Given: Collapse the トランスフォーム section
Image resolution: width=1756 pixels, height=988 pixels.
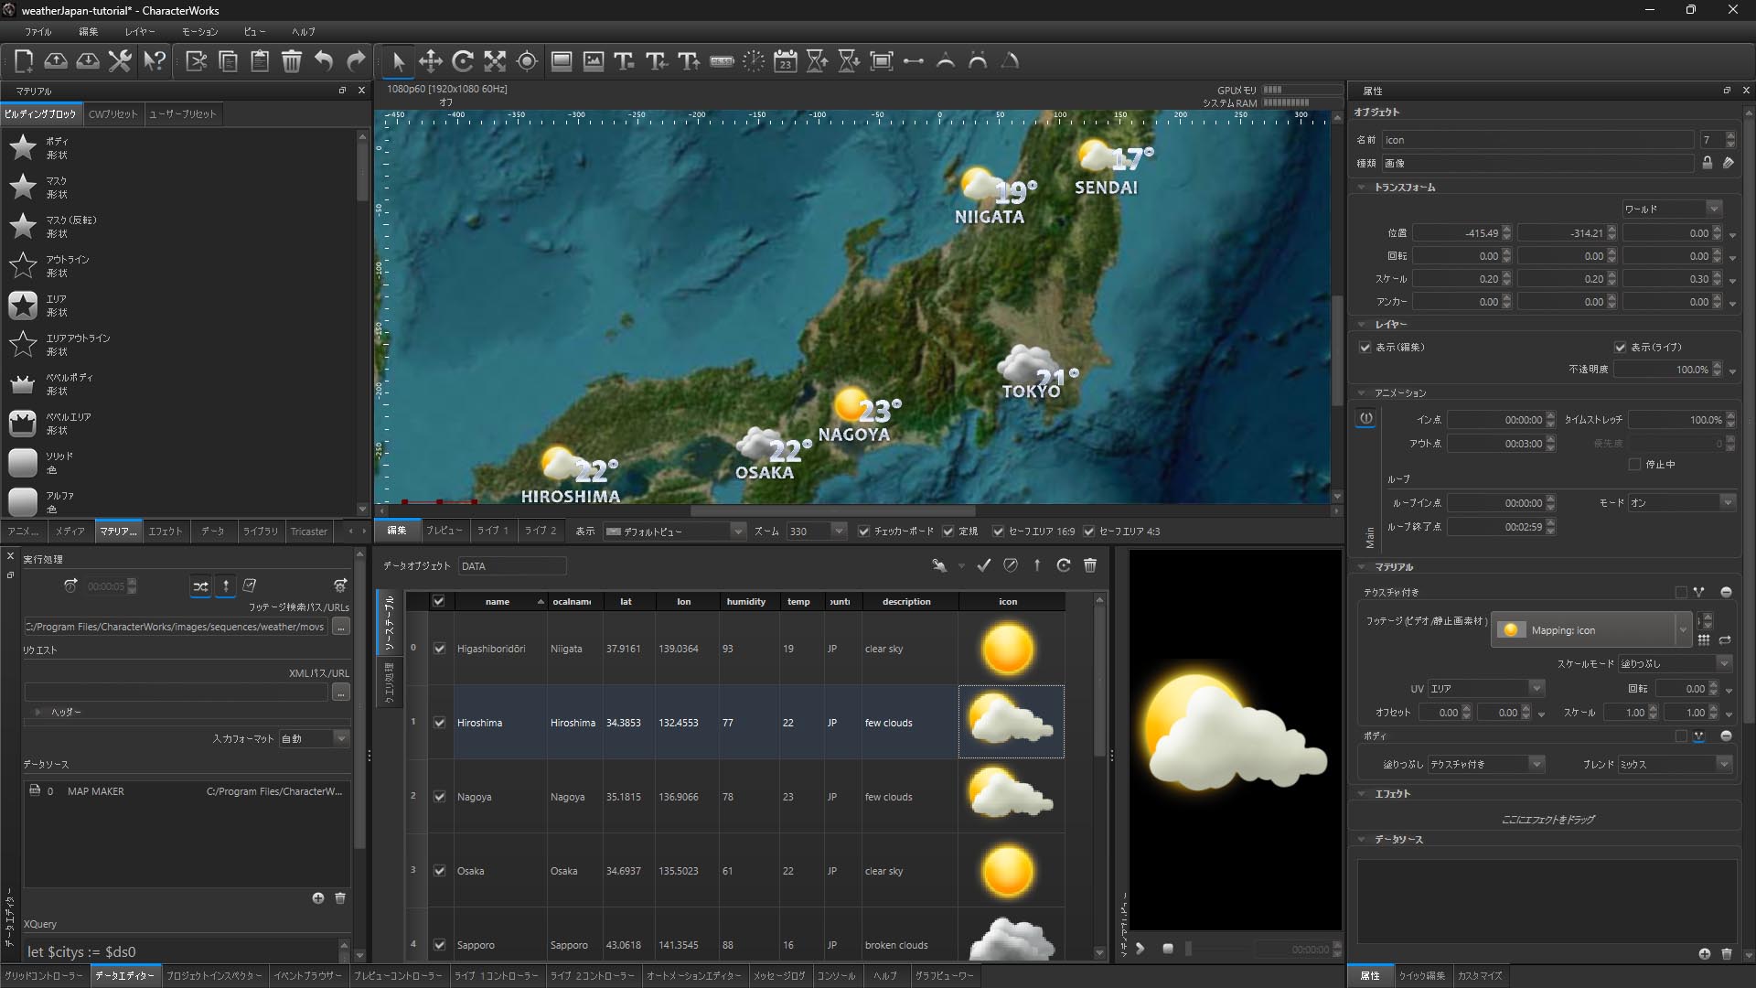Looking at the screenshot, I should click(x=1362, y=188).
